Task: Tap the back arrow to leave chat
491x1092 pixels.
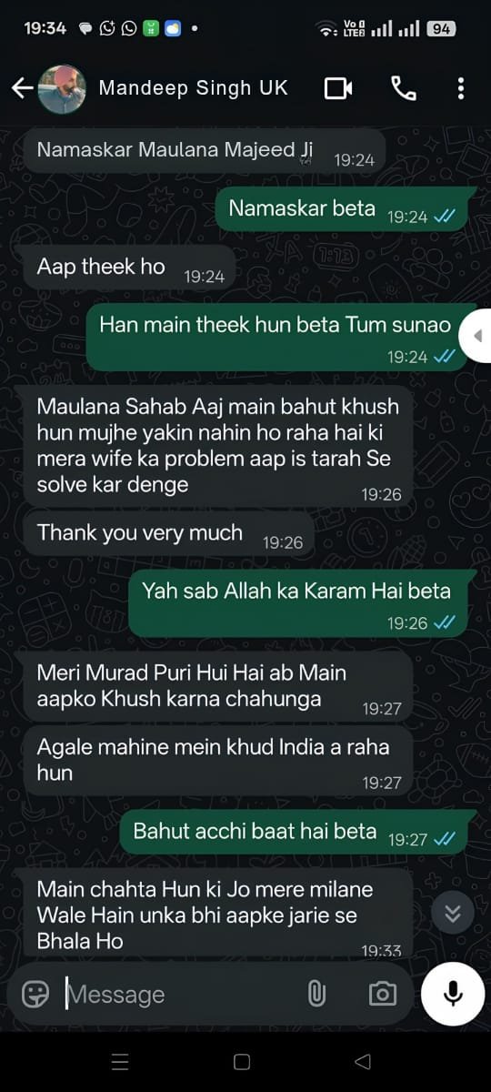Action: tap(22, 88)
